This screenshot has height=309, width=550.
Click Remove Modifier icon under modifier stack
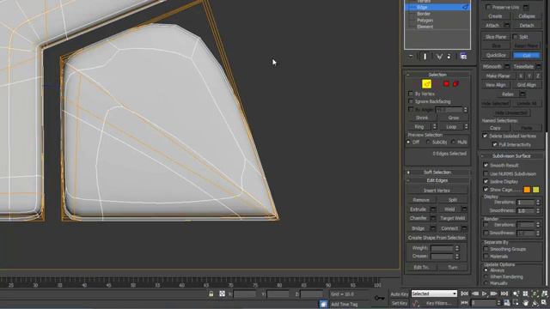[x=449, y=57]
